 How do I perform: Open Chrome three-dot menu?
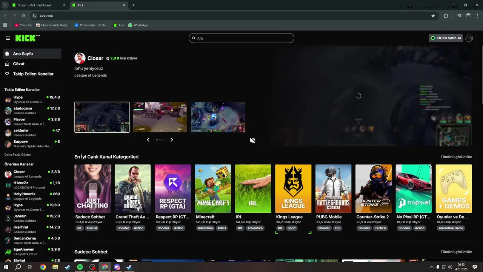tap(477, 16)
